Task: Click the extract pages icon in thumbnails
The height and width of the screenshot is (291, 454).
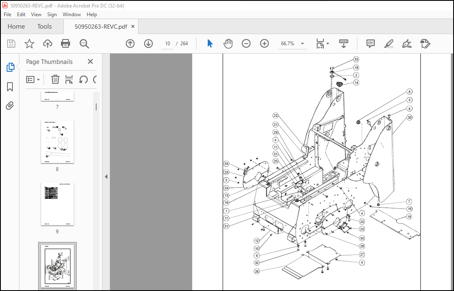Action: click(x=69, y=79)
